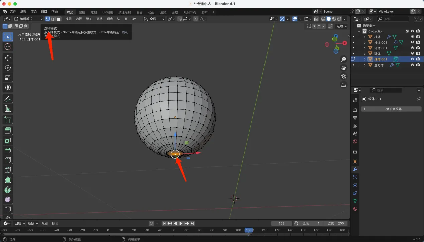Uncheck the Collection exclude checkbox
The image size is (424, 242).
point(407,31)
